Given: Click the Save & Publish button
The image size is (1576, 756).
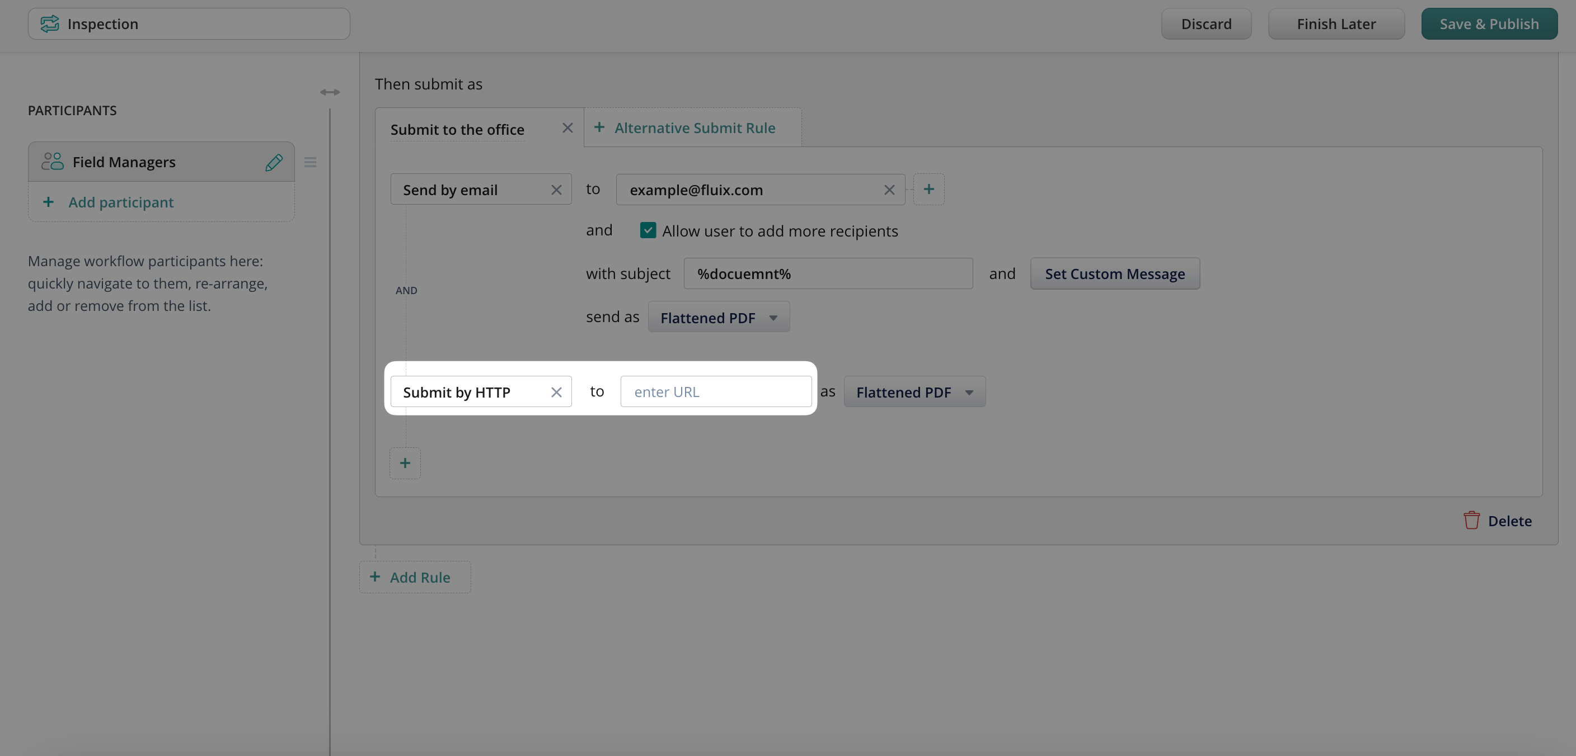Looking at the screenshot, I should tap(1489, 24).
